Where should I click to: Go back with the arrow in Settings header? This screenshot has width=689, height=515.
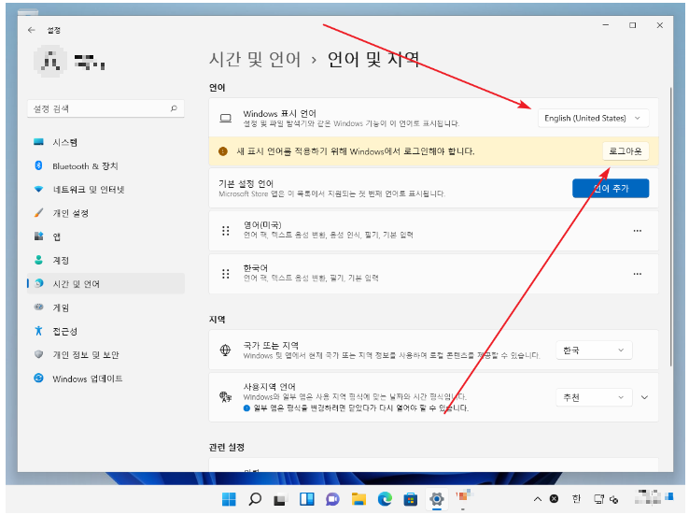(x=31, y=30)
